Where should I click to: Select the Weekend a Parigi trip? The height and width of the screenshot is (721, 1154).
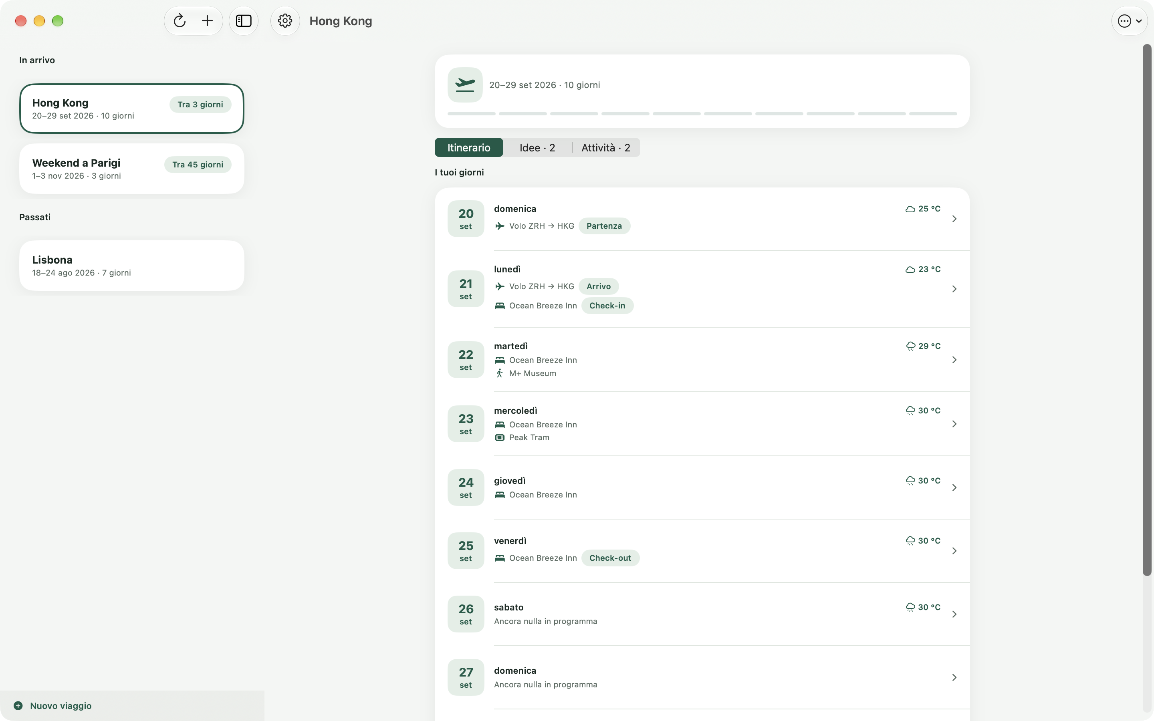tap(131, 169)
